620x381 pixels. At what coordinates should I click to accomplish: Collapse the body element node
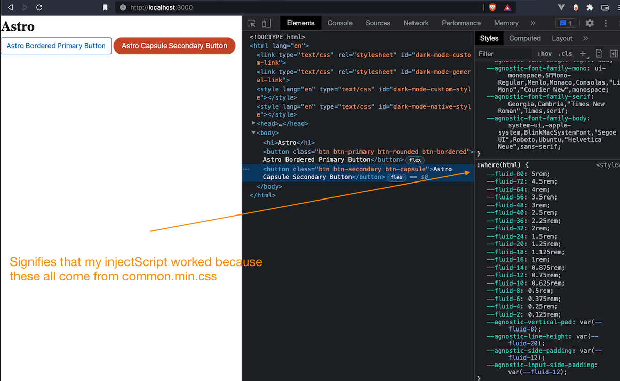253,132
